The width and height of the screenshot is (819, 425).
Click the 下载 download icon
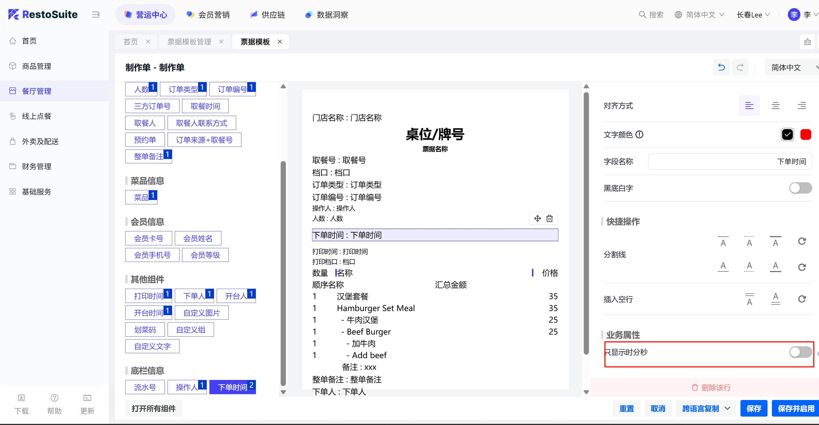(21, 398)
